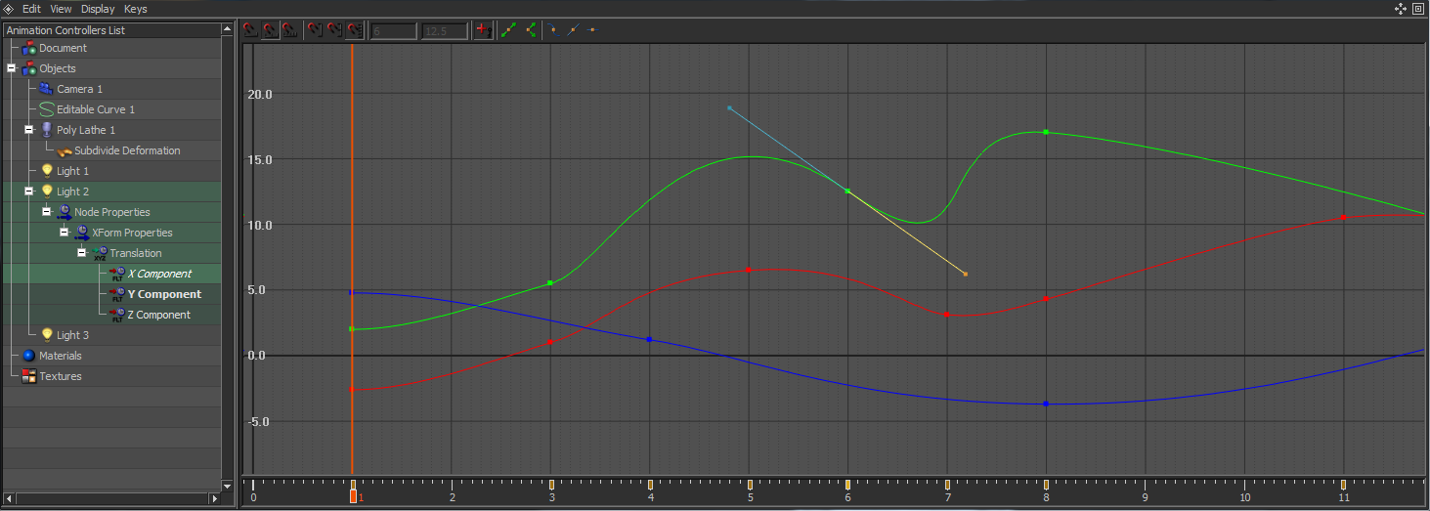Click the selected green keyframe at frame 6
The width and height of the screenshot is (1430, 511).
coord(847,191)
